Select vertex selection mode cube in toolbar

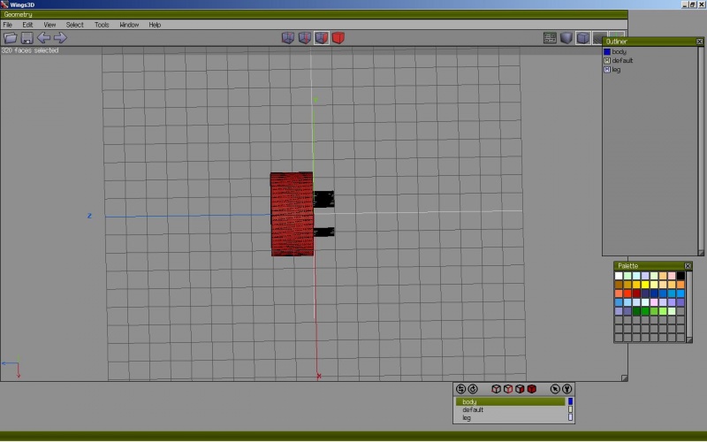coord(288,38)
